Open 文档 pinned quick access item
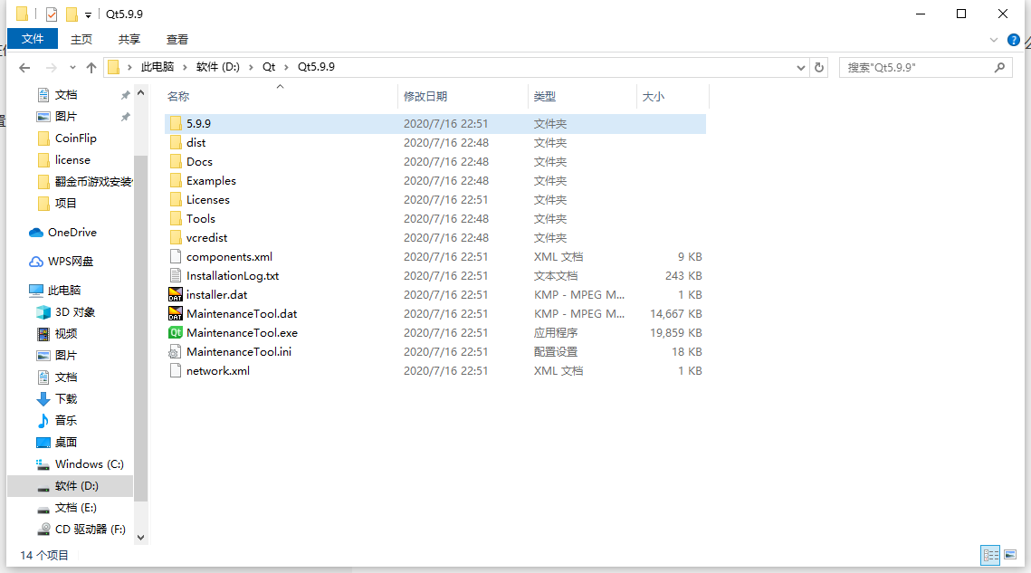The height and width of the screenshot is (573, 1031). pyautogui.click(x=66, y=95)
